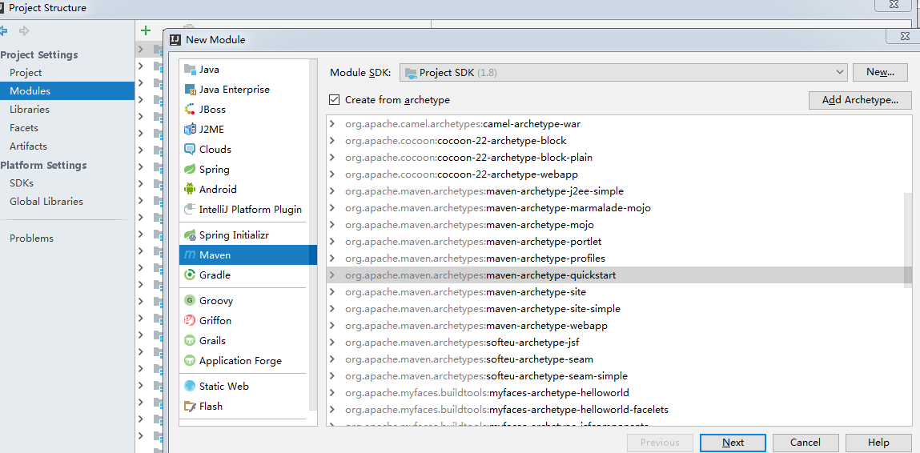Expand myfaces-archetype-helloworld archetype

pyautogui.click(x=332, y=392)
